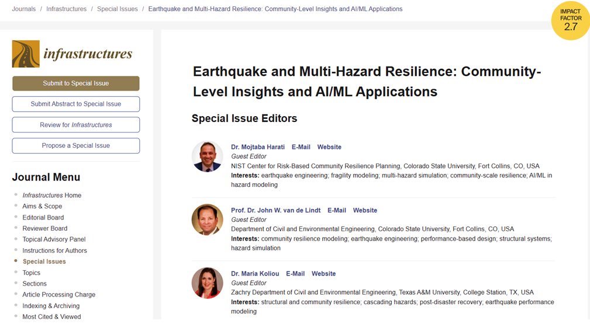Open Most Cited & Viewed menu item

(x=51, y=317)
